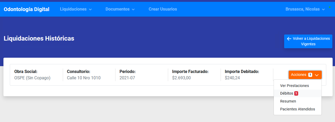
Task: Go to Crear Usuarios page
Action: (x=163, y=9)
